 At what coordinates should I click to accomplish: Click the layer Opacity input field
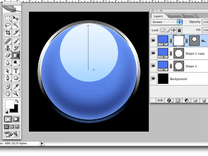coord(205,22)
